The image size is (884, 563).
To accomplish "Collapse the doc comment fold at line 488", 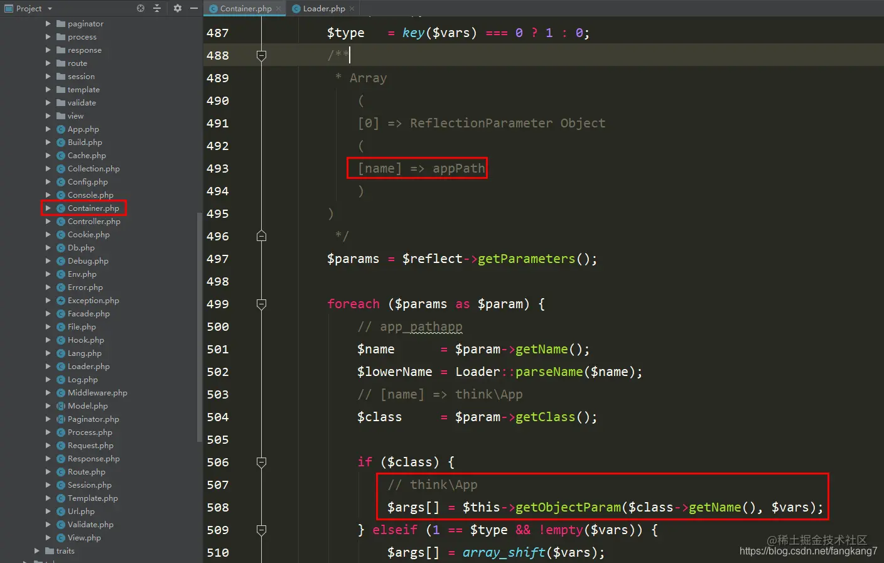I will coord(262,55).
